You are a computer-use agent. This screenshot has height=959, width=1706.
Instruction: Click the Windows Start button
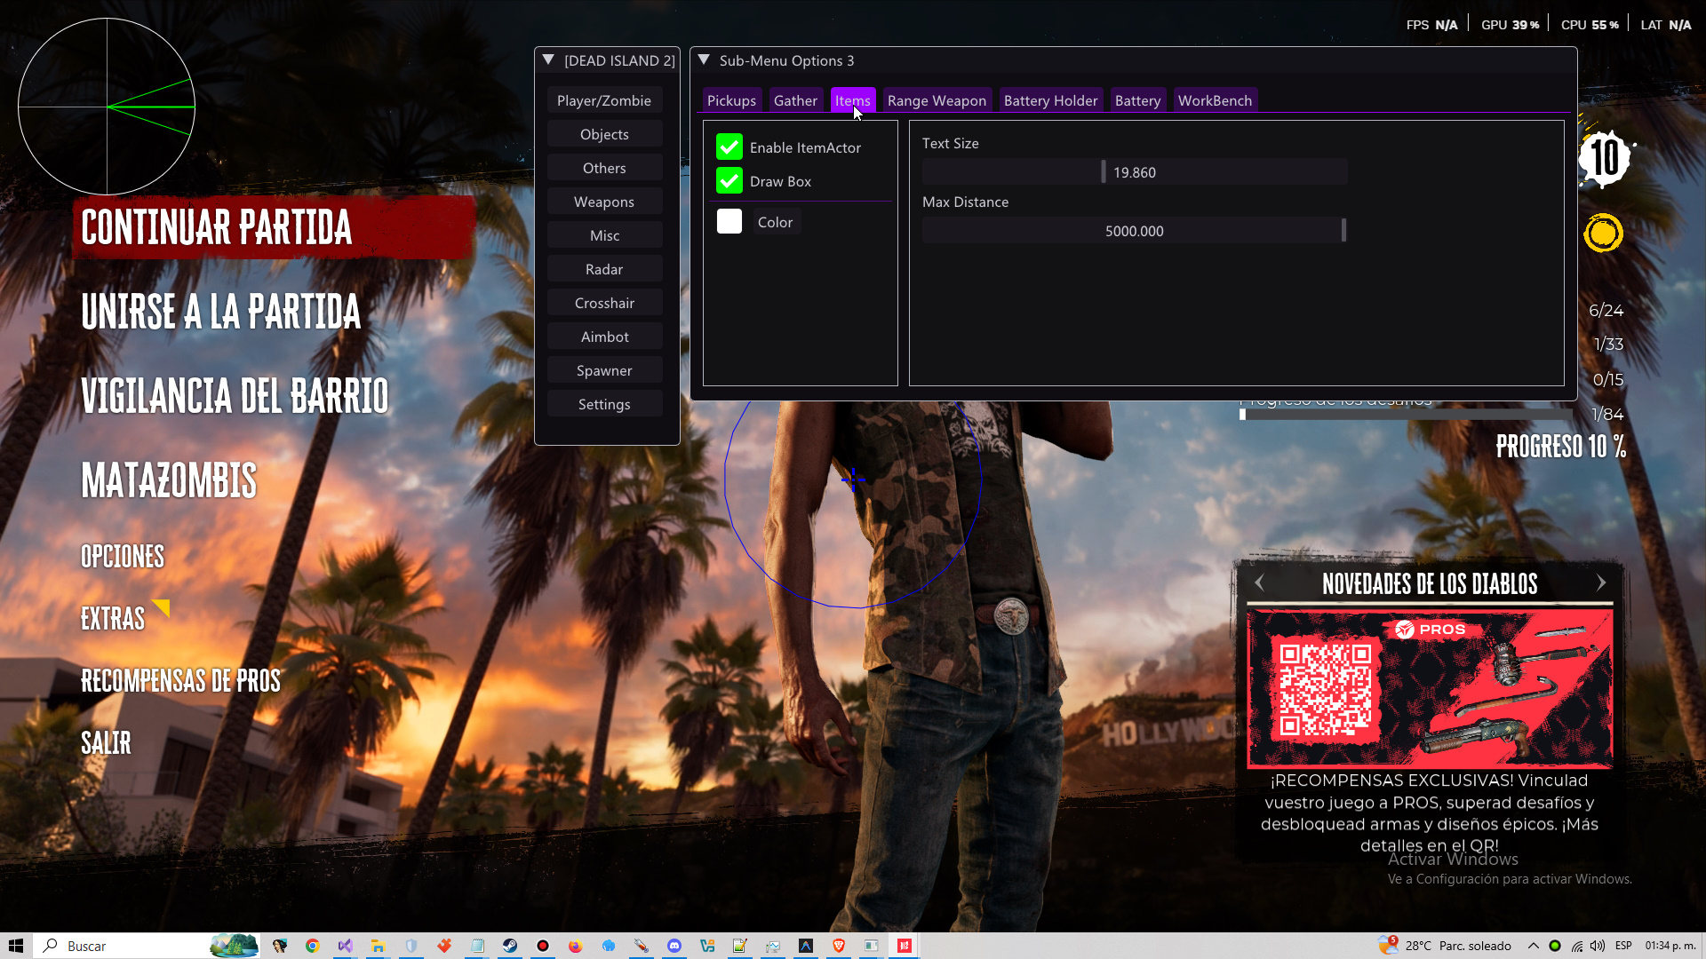(x=16, y=946)
